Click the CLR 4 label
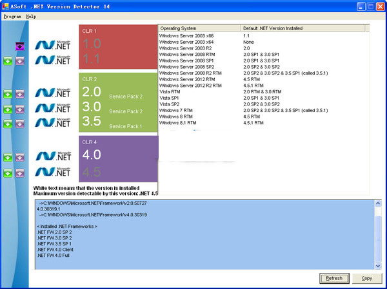The width and height of the screenshot is (387, 289). [90, 142]
